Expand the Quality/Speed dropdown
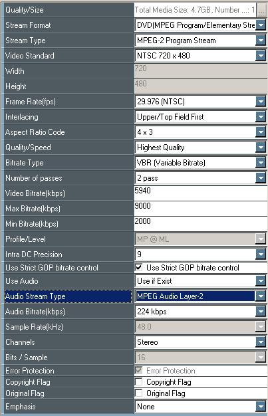 (261, 148)
